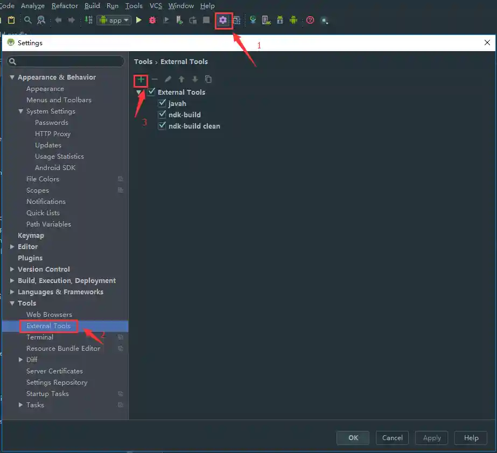Open the VCS menu
The width and height of the screenshot is (497, 453).
pos(156,6)
